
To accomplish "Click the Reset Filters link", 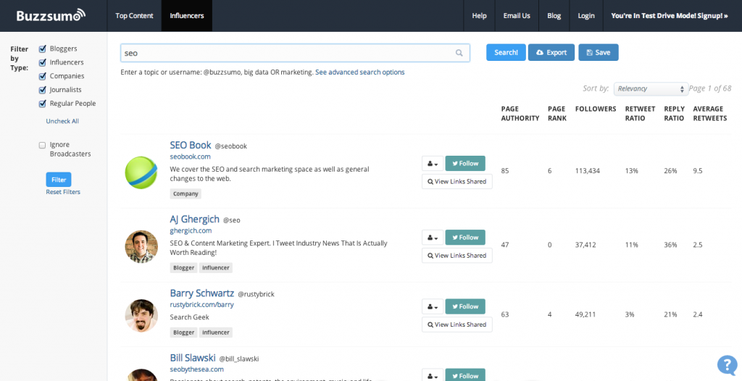I will [x=63, y=192].
